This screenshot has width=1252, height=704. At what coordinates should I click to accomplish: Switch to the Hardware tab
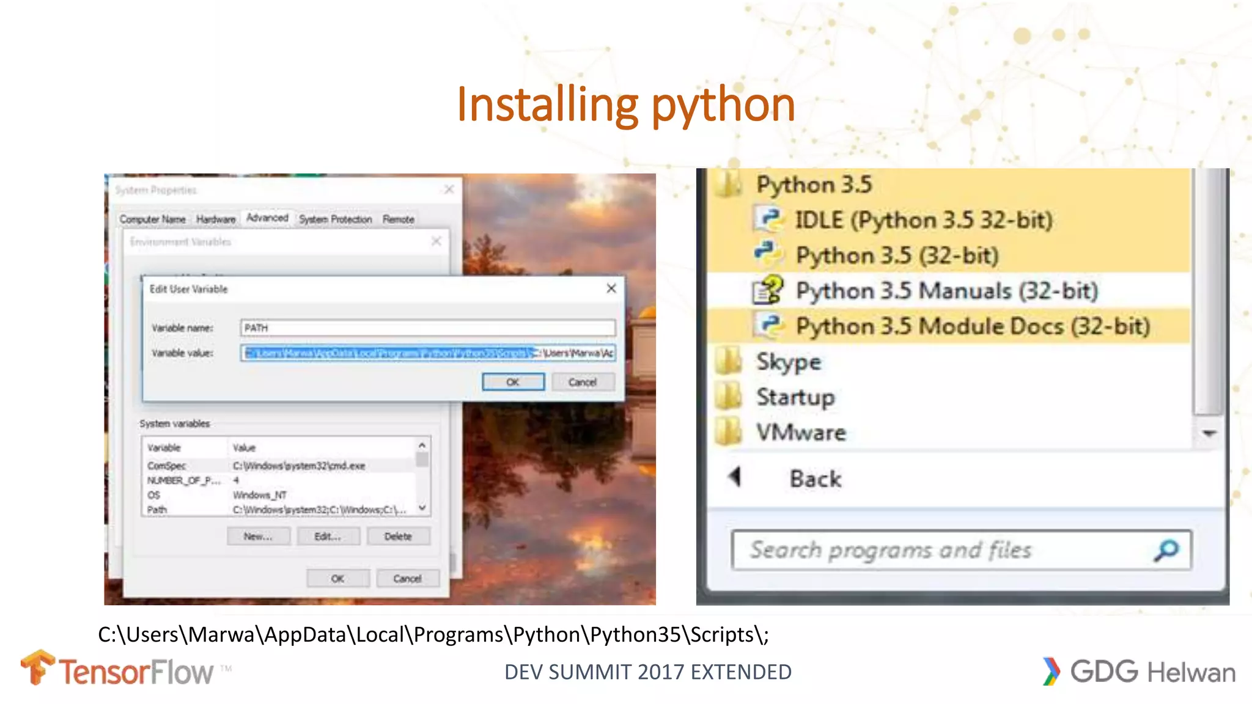point(216,219)
